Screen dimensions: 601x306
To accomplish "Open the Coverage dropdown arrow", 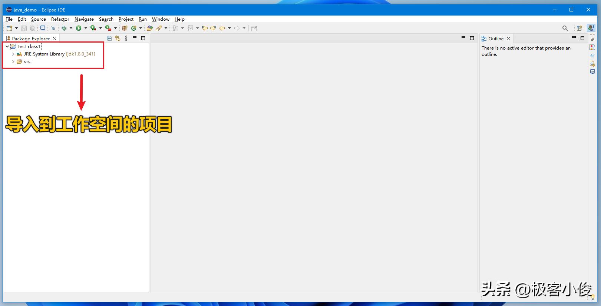I will (x=100, y=28).
